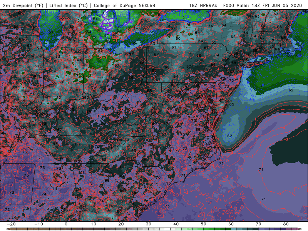This screenshot has width=308, height=231.
Task: Click the '60' color scale label
Action: [x=231, y=224]
